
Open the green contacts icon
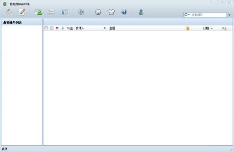click(38, 12)
